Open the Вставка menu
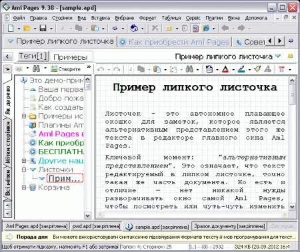300x252 pixels. 101,18
